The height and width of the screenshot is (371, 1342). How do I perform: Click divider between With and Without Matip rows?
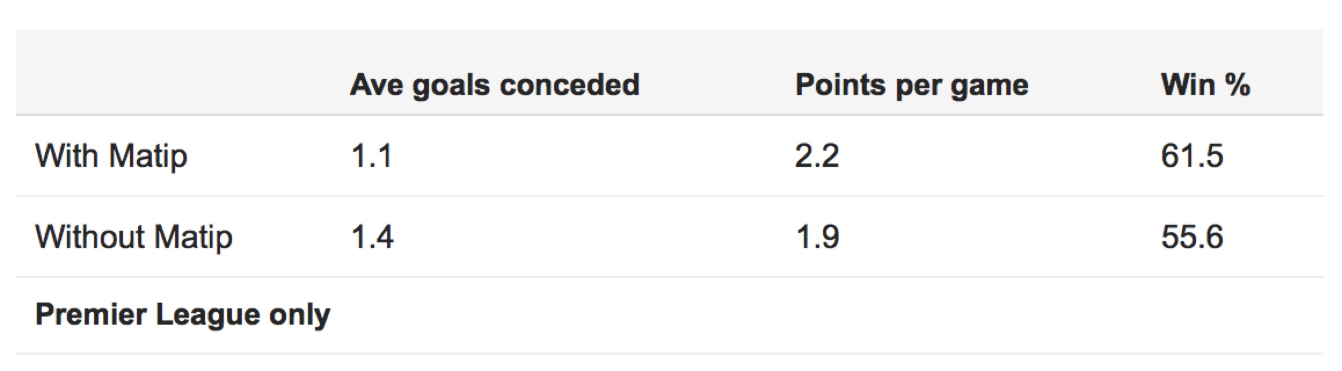coord(669,196)
